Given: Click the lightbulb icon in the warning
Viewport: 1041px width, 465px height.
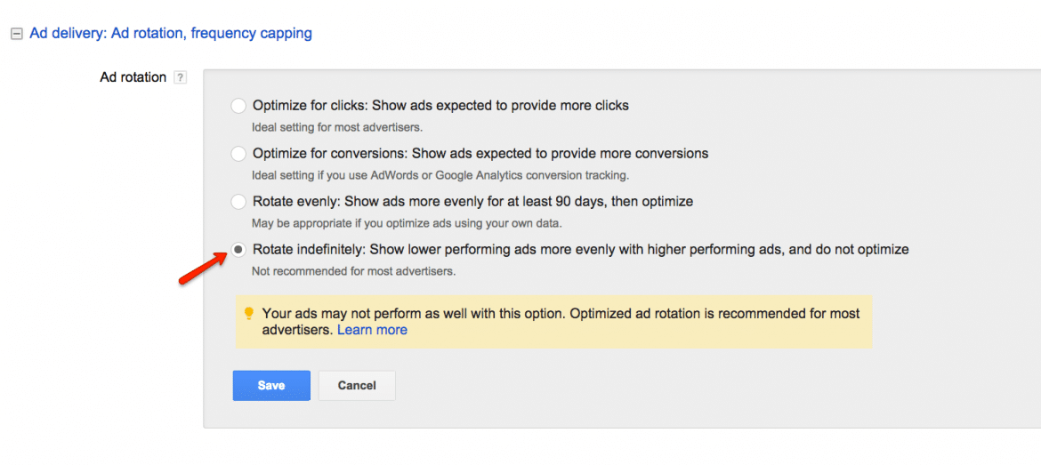Looking at the screenshot, I should [x=249, y=314].
